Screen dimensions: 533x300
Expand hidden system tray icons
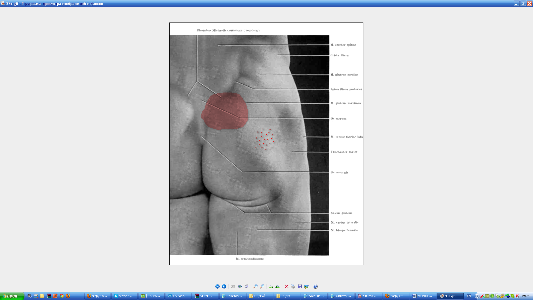point(477,296)
